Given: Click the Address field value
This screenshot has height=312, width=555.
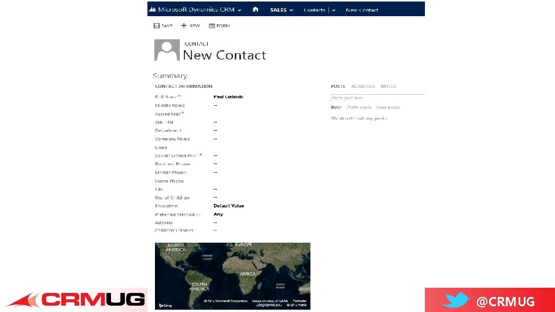Looking at the screenshot, I should pyautogui.click(x=215, y=222).
